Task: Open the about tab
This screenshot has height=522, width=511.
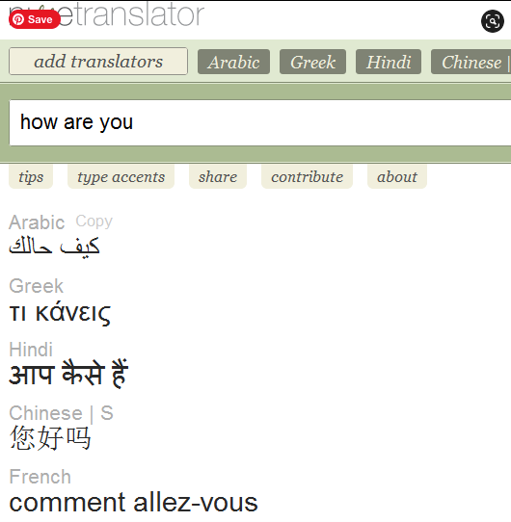Action: (397, 177)
